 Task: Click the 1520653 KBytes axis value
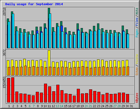click(x=4, y=82)
